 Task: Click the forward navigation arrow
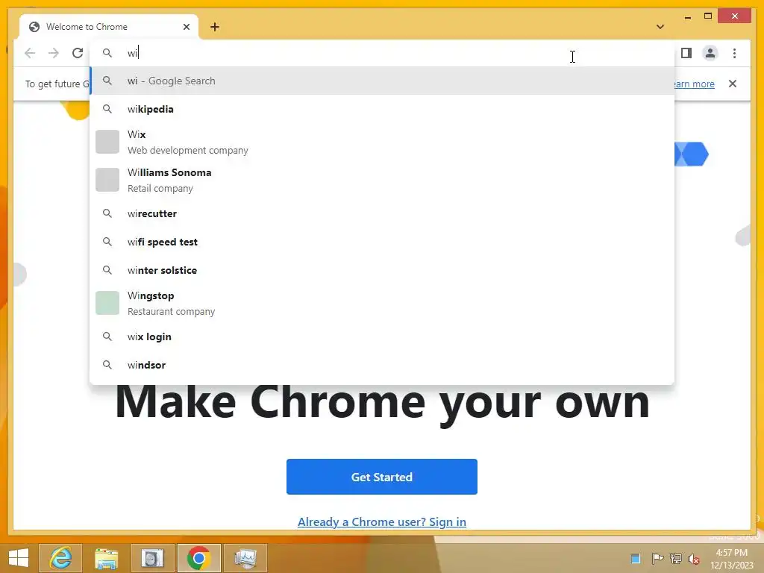pyautogui.click(x=54, y=53)
